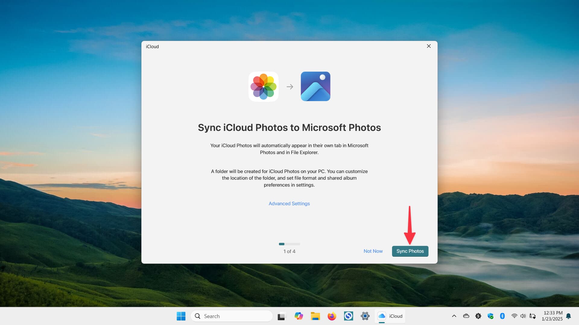Click the taskbar Search box
579x325 pixels.
click(232, 316)
